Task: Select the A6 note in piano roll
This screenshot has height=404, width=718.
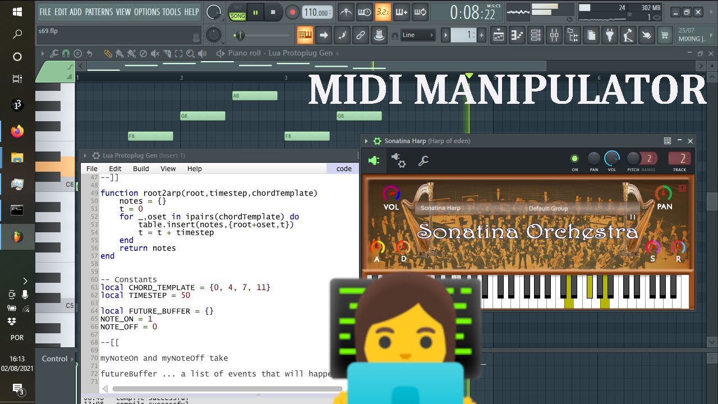Action: (255, 96)
